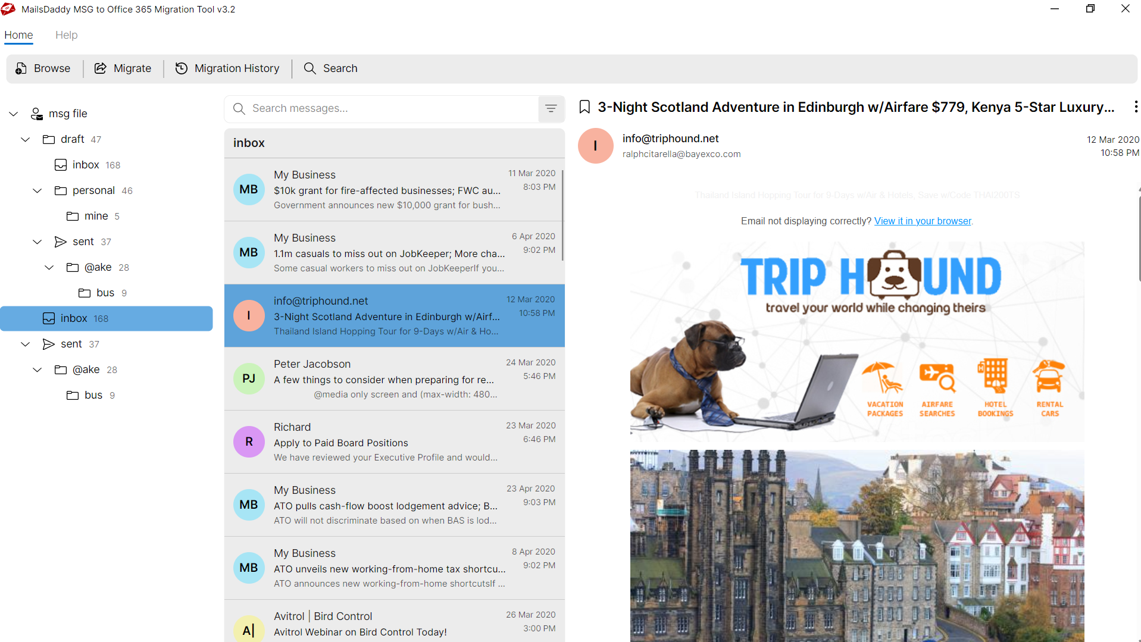The width and height of the screenshot is (1141, 642).
Task: Click the PJ avatar for Peter Jacobson
Action: (249, 379)
